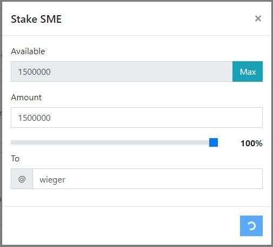
Task: Close the Stake SME dialog
Action: click(258, 18)
